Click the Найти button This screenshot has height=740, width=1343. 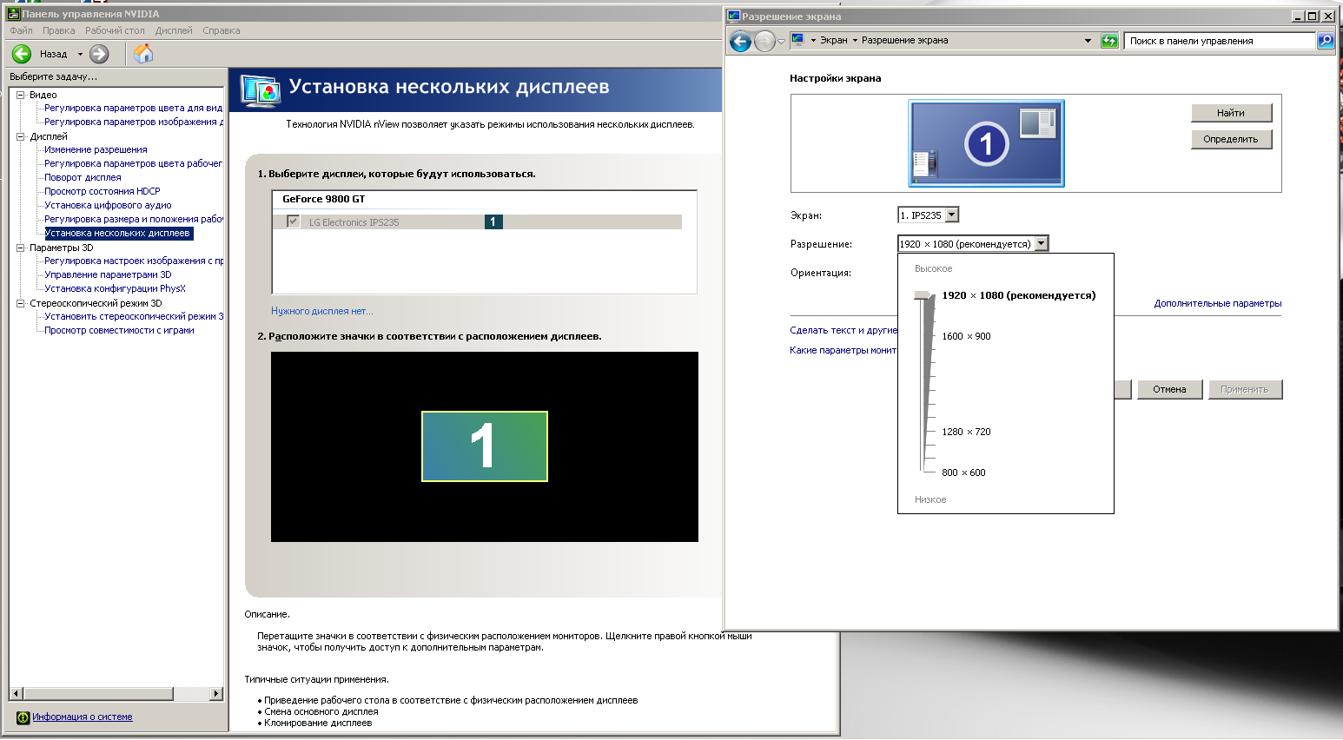click(x=1230, y=113)
